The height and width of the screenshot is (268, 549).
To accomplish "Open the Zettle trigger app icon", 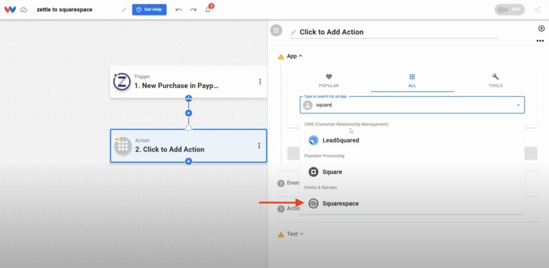I will pos(122,81).
